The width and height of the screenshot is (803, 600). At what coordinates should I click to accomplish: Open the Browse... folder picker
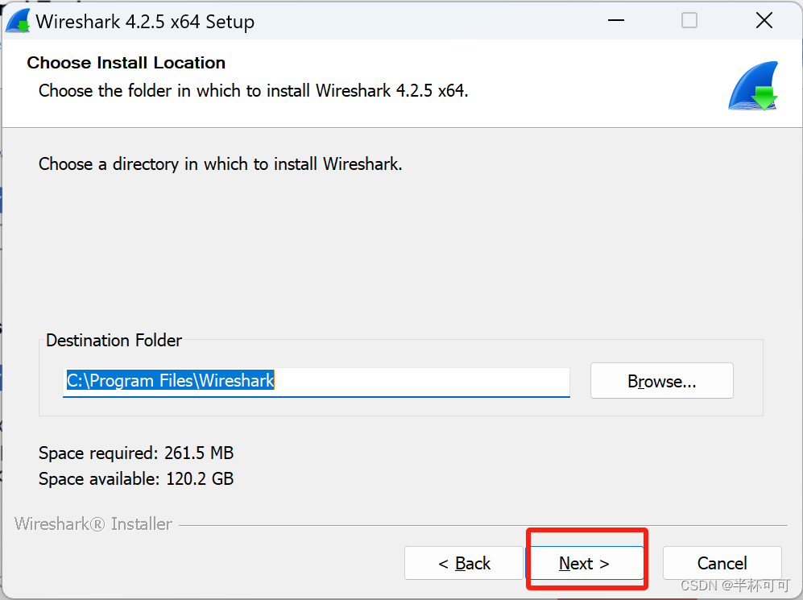(662, 381)
